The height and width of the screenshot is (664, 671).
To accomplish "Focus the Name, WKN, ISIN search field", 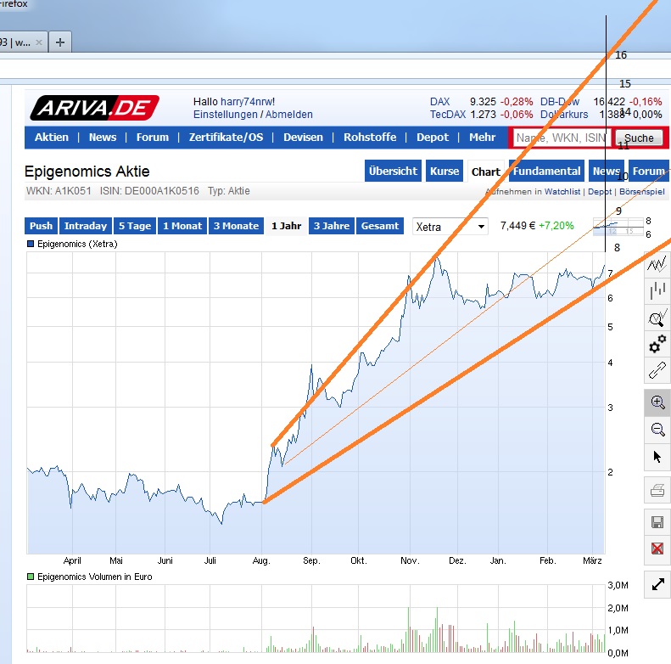I will point(561,138).
